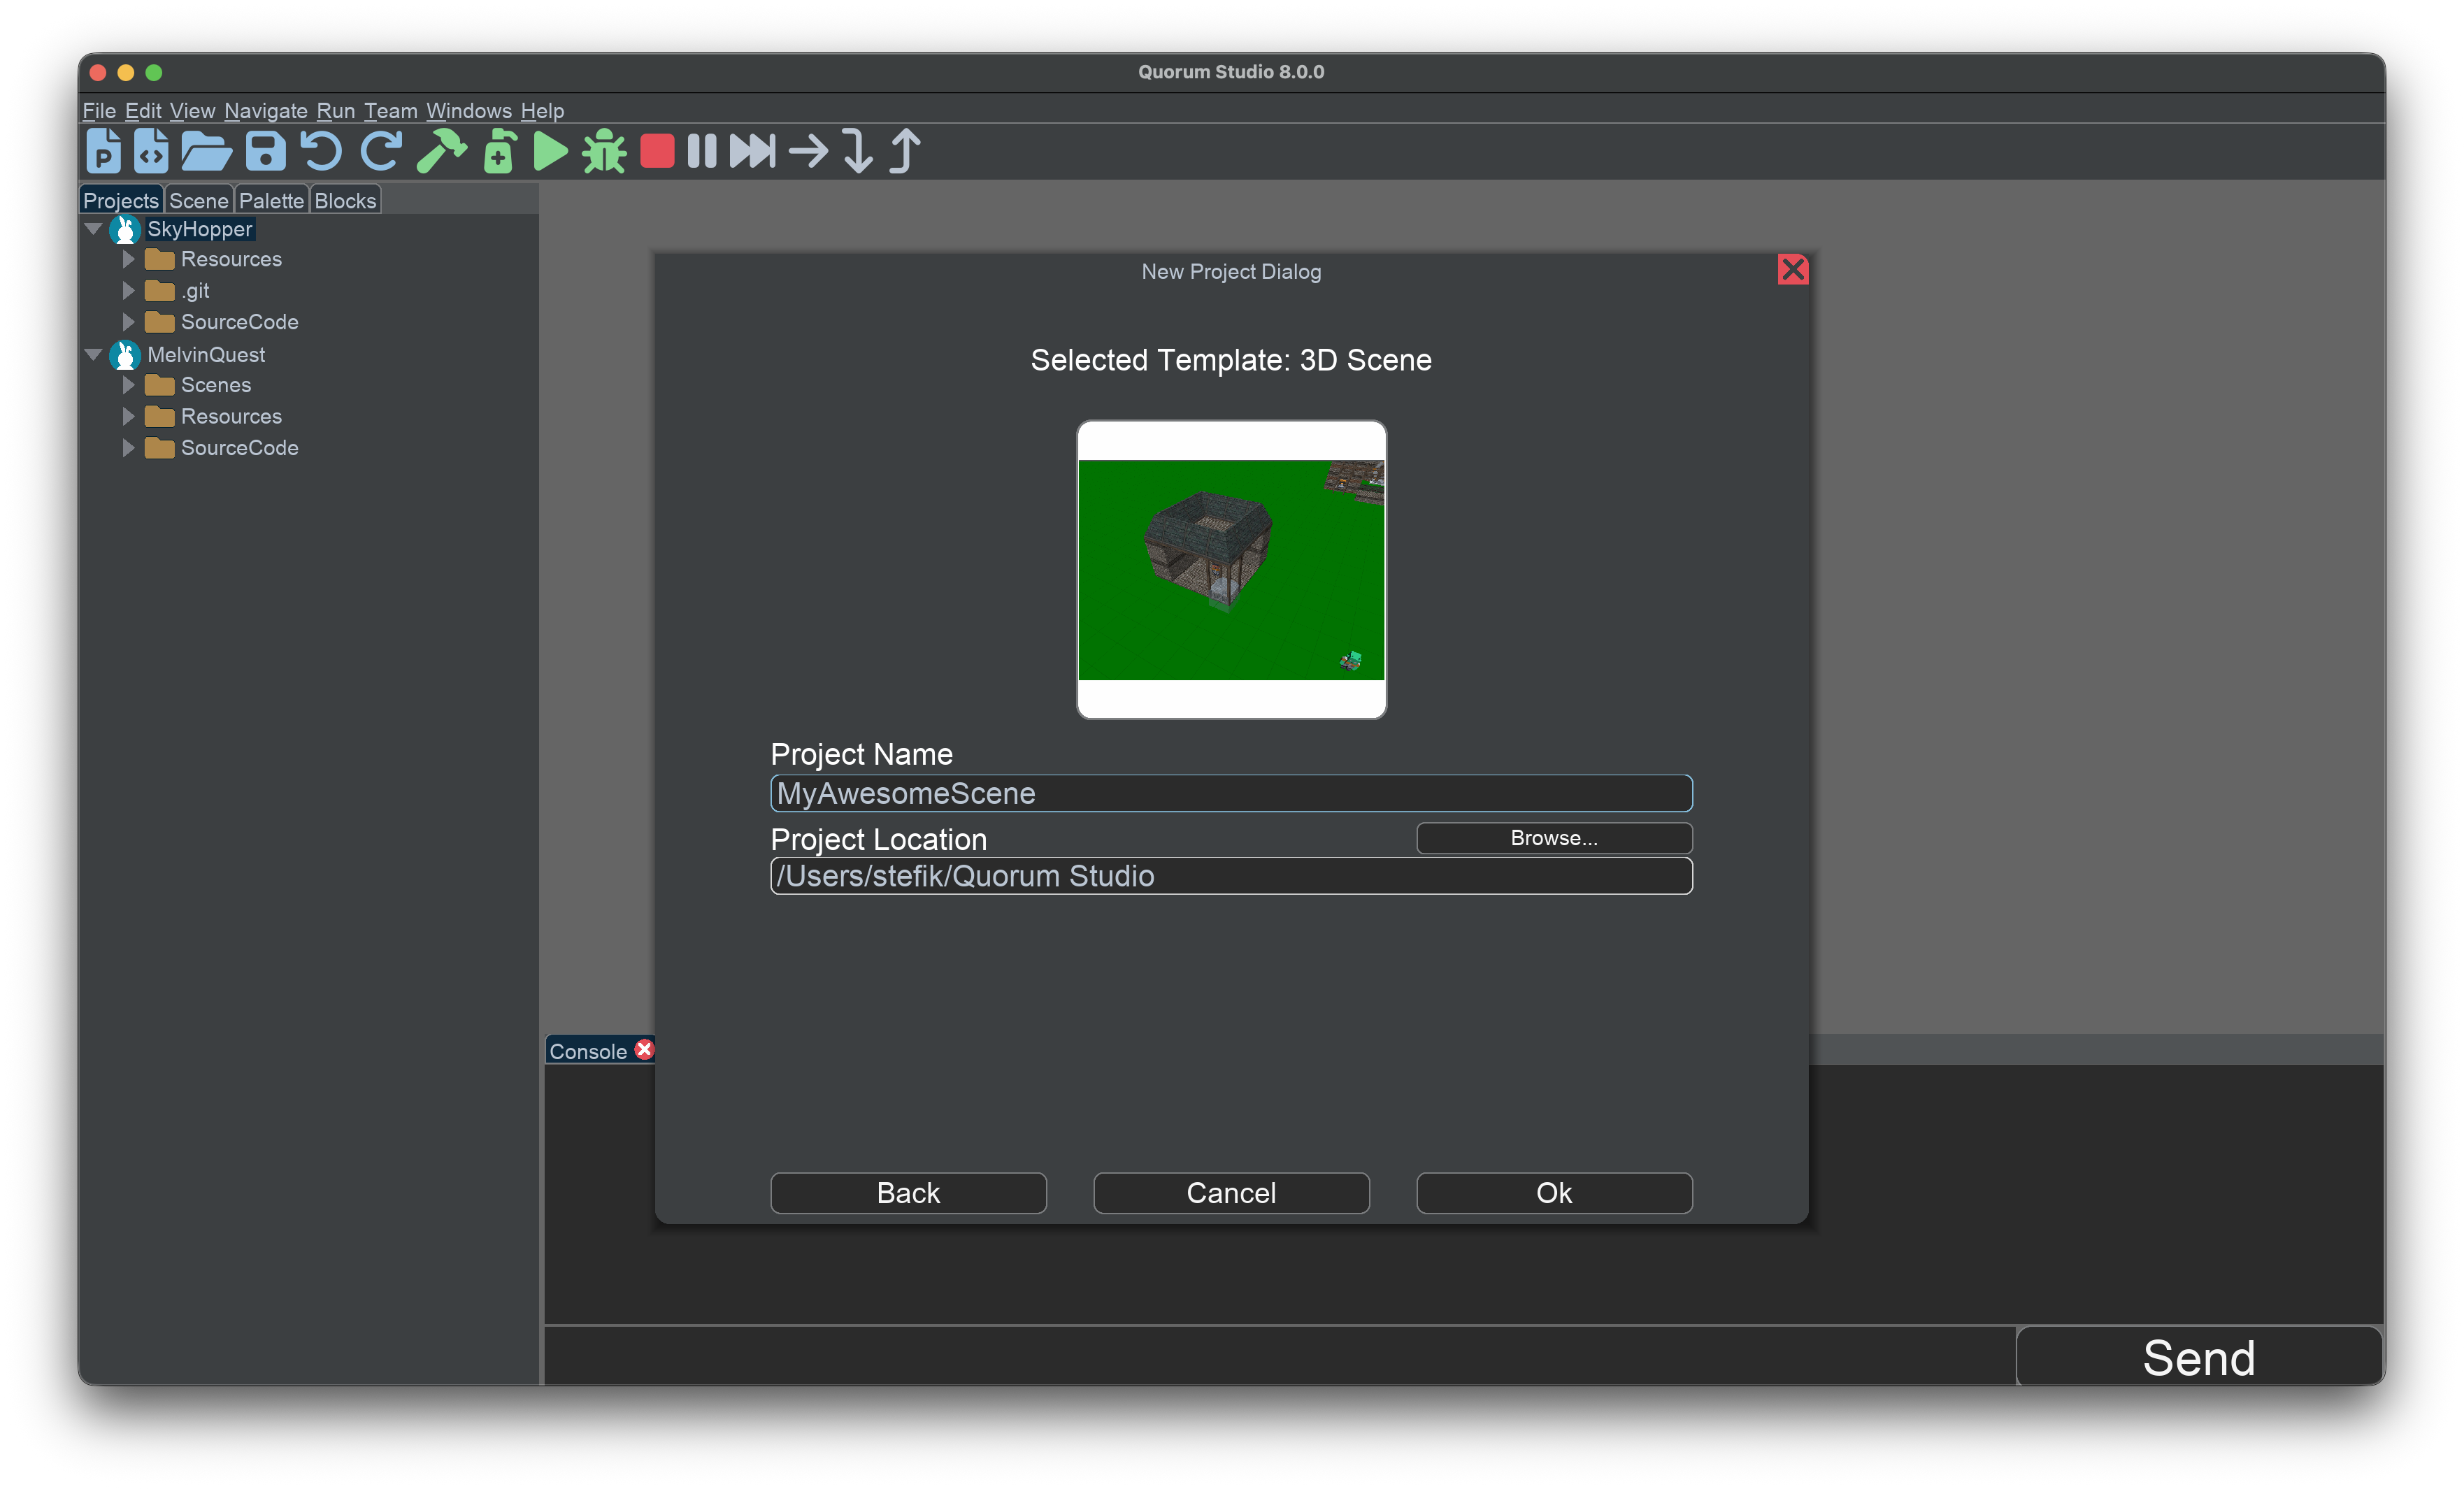Image resolution: width=2464 pixels, height=1489 pixels.
Task: Expand the Scenes folder
Action: coord(128,385)
